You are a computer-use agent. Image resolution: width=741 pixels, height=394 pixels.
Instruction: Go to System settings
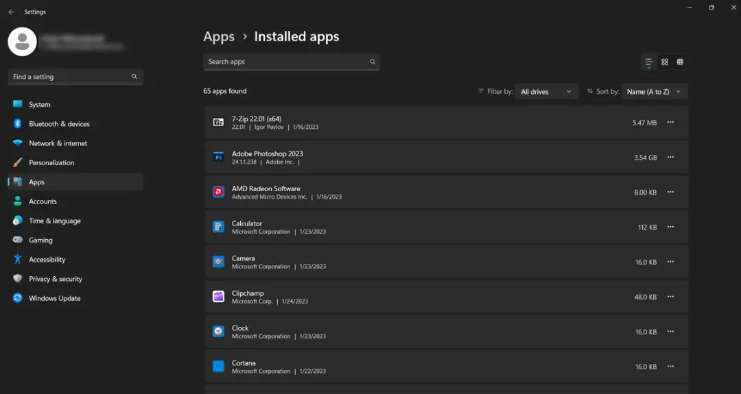point(75,104)
